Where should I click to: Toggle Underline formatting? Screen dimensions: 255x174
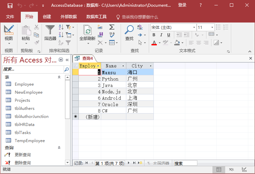coord(169,35)
